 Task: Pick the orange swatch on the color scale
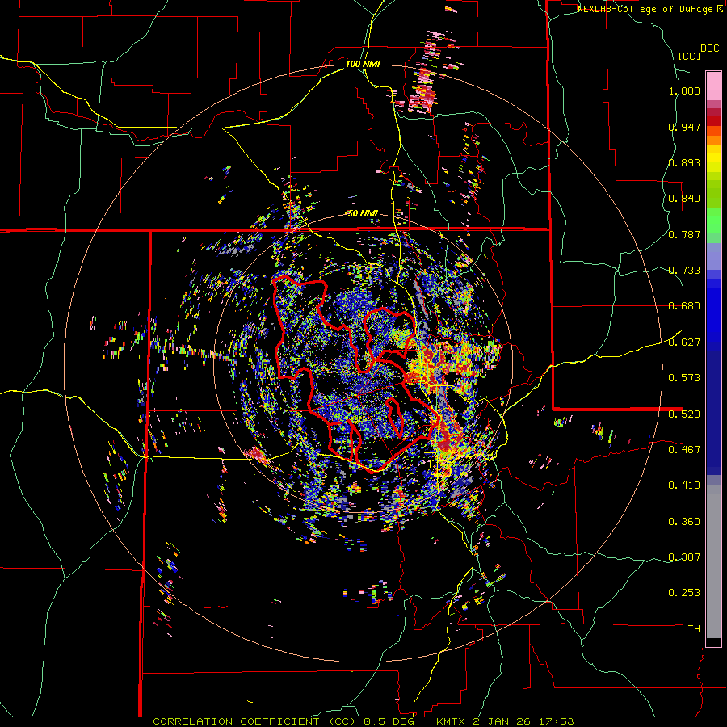pos(713,140)
